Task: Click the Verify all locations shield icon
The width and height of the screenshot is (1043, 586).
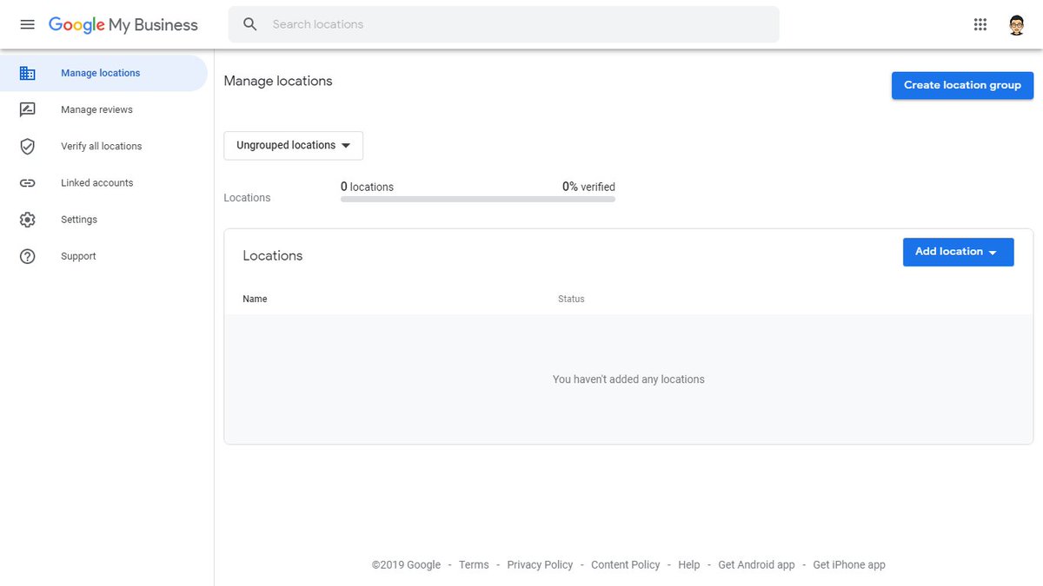Action: coord(27,146)
